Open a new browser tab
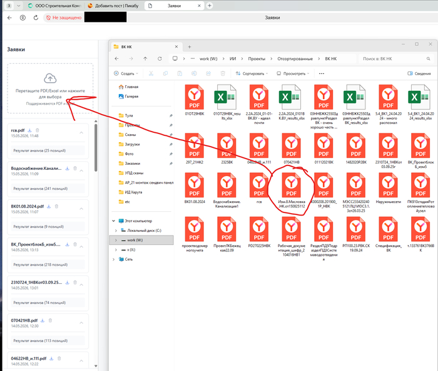Image resolution: width=438 pixels, height=371 pixels. (210, 6)
